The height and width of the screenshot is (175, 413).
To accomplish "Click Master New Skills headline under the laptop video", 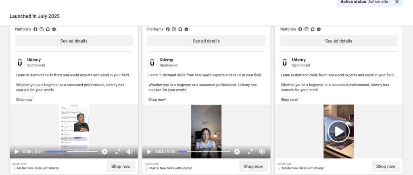I will (300, 168).
